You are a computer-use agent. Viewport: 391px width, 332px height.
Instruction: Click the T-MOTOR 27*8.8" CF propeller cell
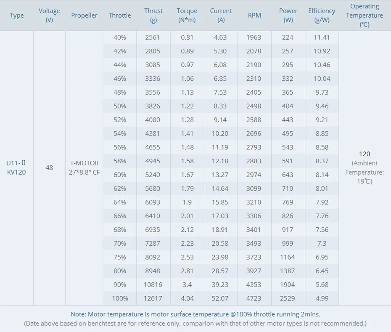[x=84, y=167]
